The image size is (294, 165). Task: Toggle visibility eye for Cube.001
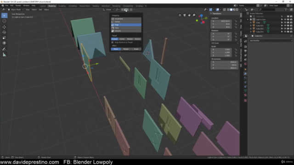click(285, 26)
